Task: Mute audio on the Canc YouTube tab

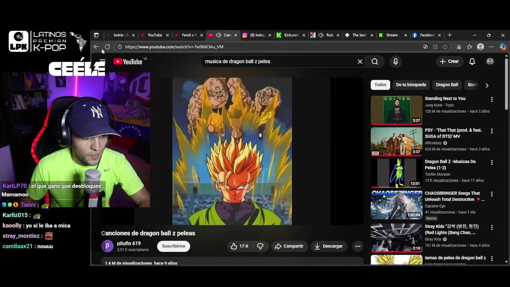Action: click(218, 35)
